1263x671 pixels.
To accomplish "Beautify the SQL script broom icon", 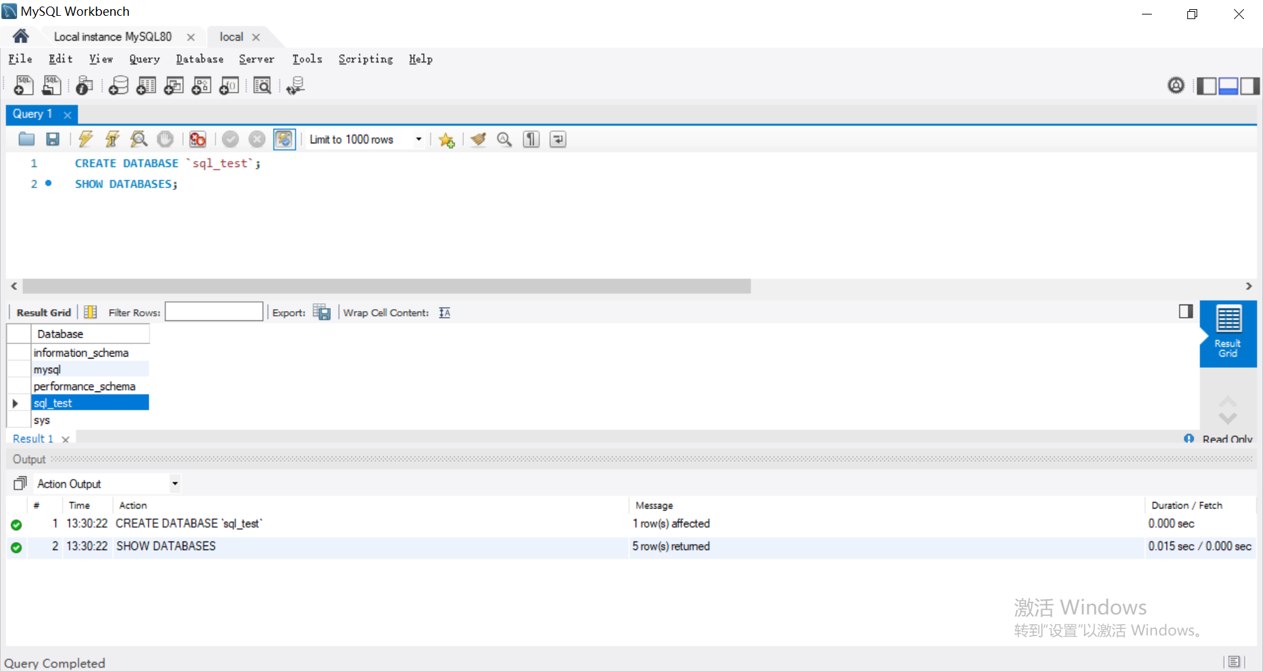I will pos(478,139).
